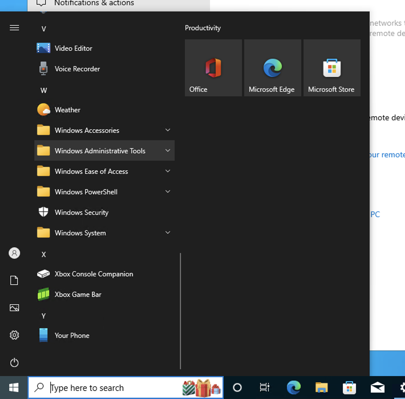The width and height of the screenshot is (405, 399).
Task: Select Notifications & actions in Settings window
Action: tap(94, 3)
